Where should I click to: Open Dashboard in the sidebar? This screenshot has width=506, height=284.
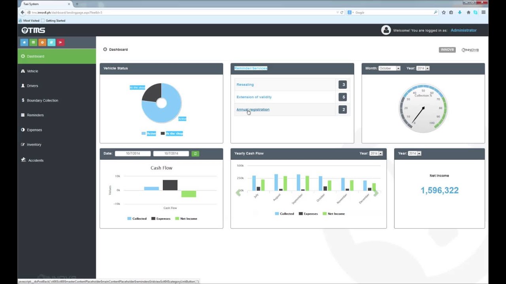(x=57, y=56)
